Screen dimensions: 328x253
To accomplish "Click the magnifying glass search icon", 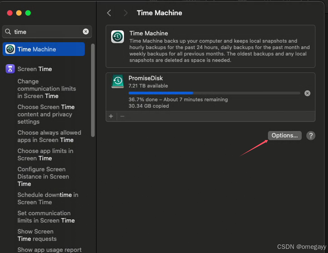I will [x=8, y=32].
